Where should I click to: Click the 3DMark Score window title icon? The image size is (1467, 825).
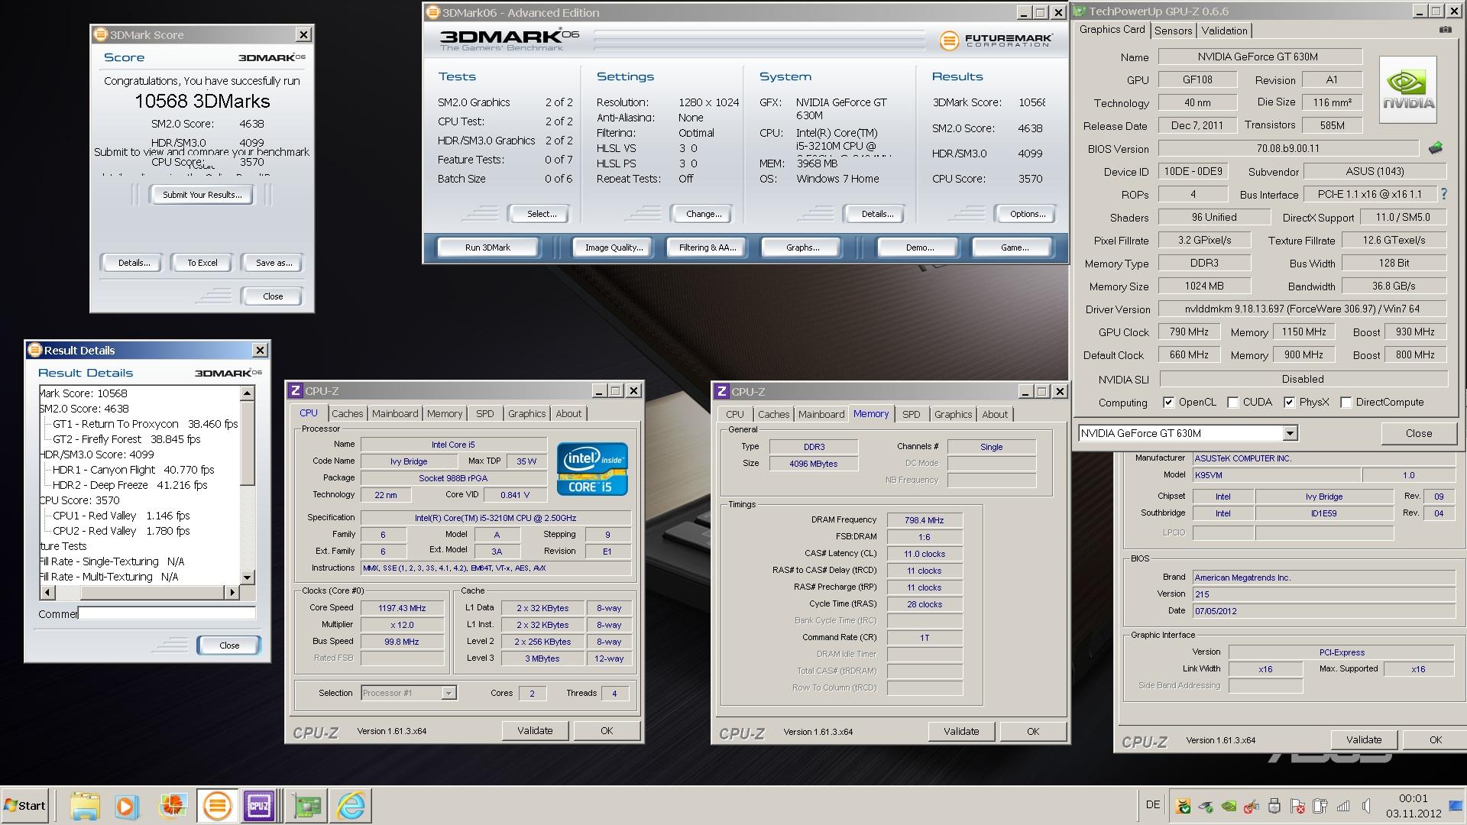[100, 34]
